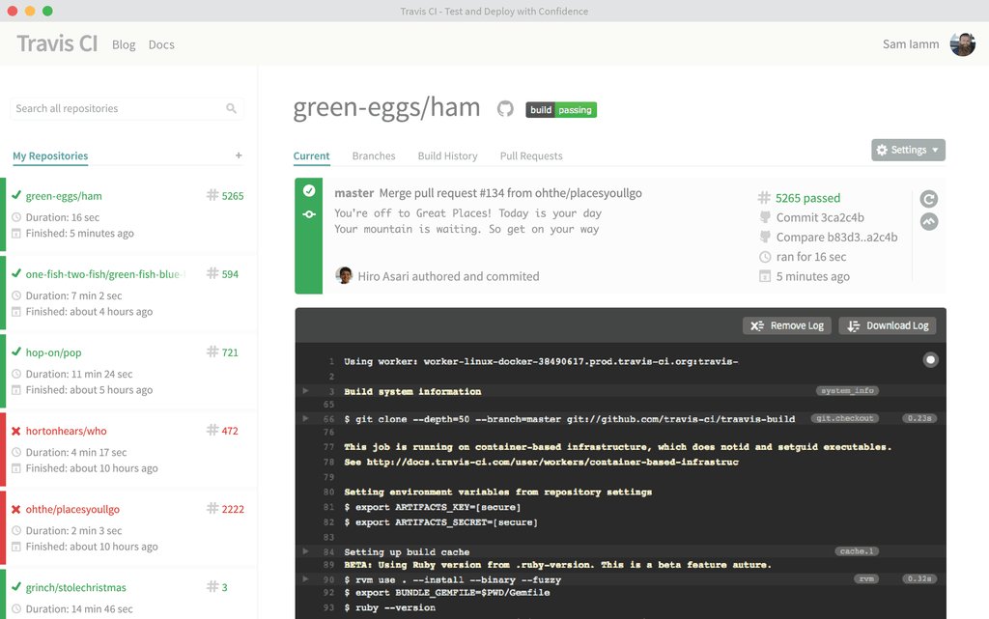Open grinch/stolechristmas repository
Screen dimensions: 989x619
coord(75,587)
